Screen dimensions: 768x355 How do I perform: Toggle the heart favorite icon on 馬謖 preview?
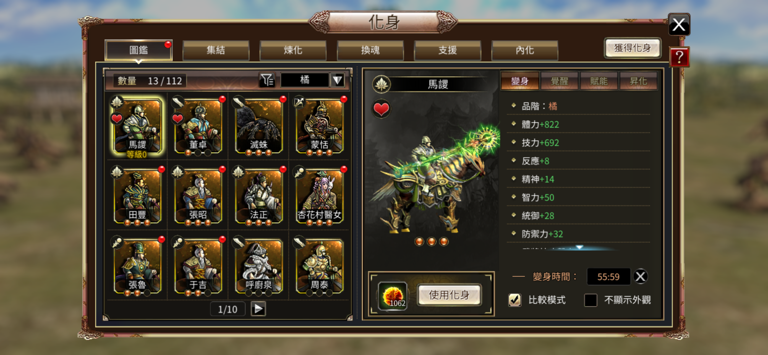pyautogui.click(x=381, y=109)
